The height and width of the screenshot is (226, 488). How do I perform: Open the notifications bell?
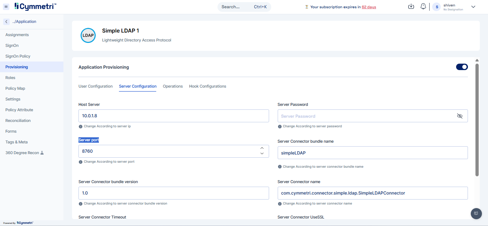click(423, 6)
